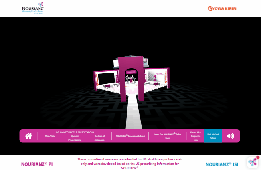261x170 pixels.
Task: Open MOA Video
Action: pyautogui.click(x=50, y=136)
